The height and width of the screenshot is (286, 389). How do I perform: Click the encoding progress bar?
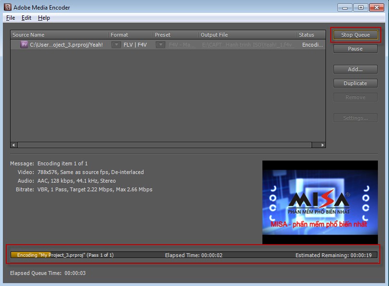(194, 255)
